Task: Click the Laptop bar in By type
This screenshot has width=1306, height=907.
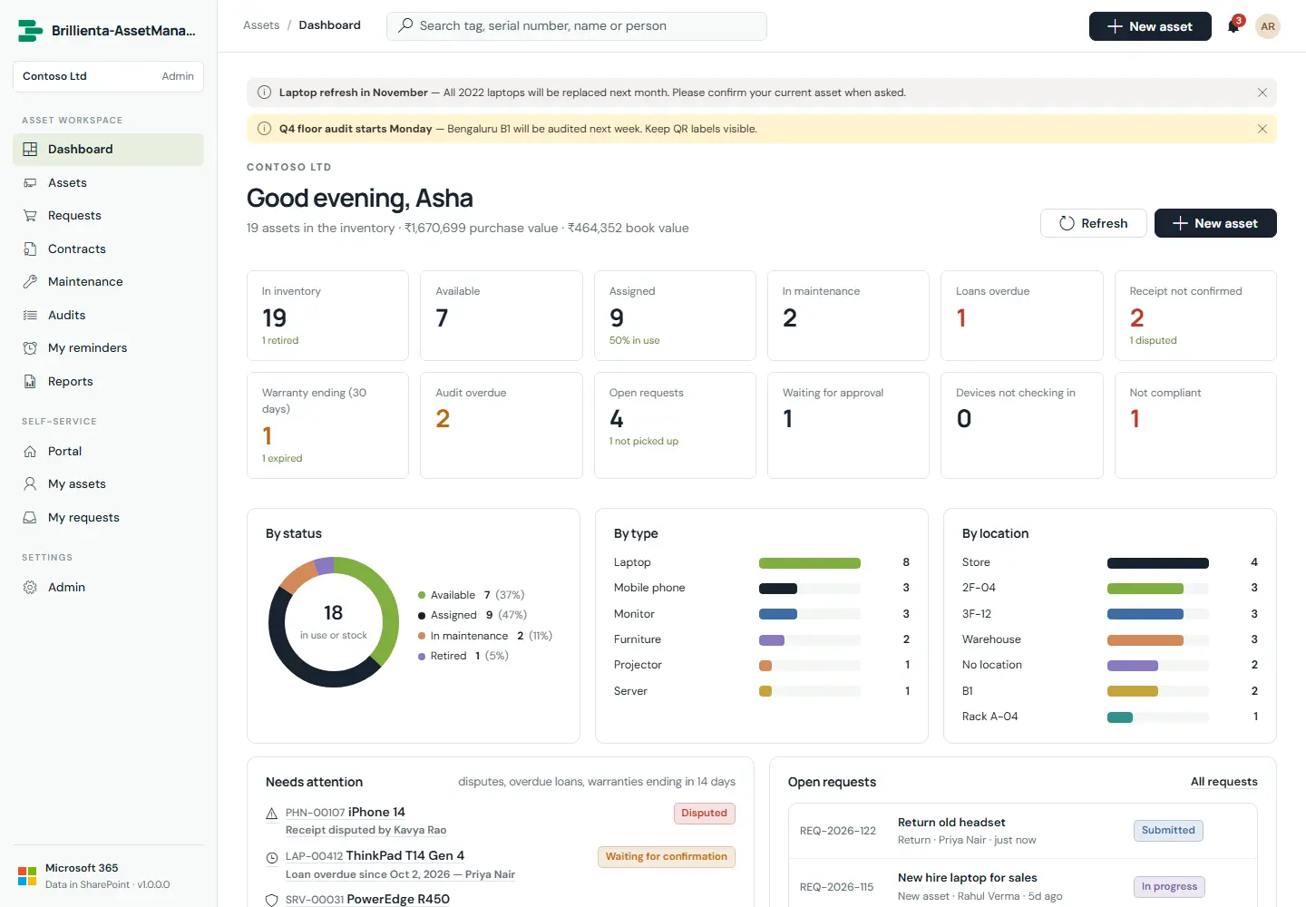Action: click(810, 563)
